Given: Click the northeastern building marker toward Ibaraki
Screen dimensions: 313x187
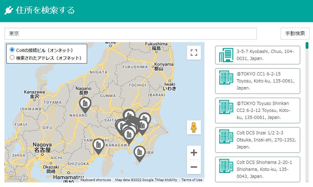Looking at the screenshot, I should [x=145, y=118].
